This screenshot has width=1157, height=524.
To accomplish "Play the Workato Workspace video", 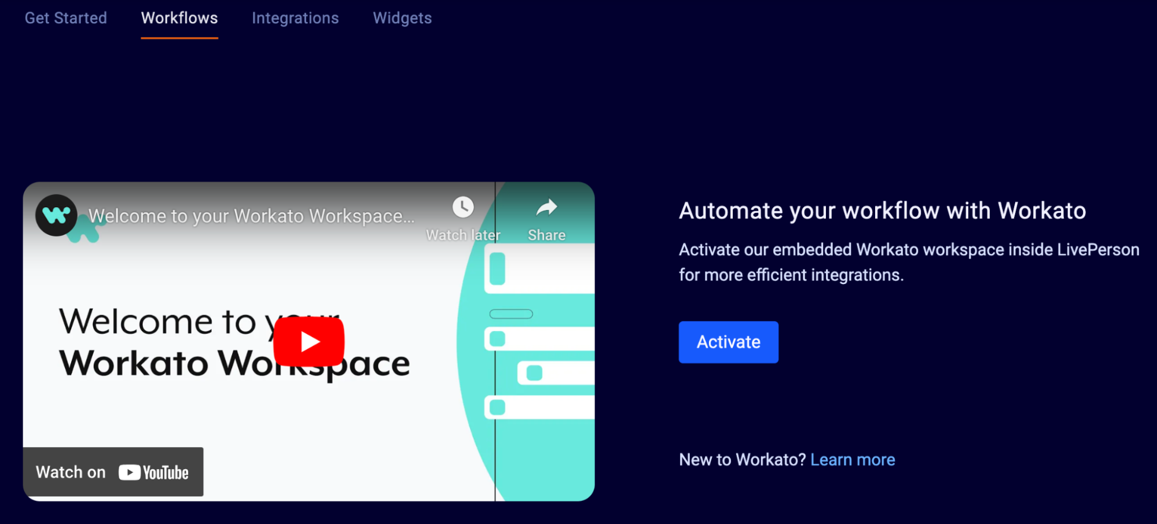I will point(309,341).
